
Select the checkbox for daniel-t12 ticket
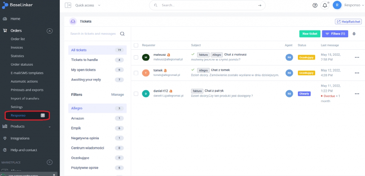click(x=136, y=94)
